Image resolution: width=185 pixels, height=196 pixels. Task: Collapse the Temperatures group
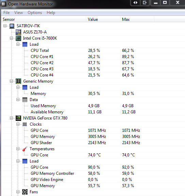pos(18,149)
